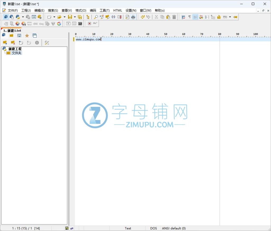Open the Find magnifier tool in toolbar
Viewport: 271px width, 231px height.
click(x=96, y=17)
